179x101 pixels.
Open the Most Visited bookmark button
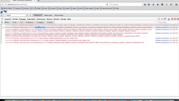point(6,8)
